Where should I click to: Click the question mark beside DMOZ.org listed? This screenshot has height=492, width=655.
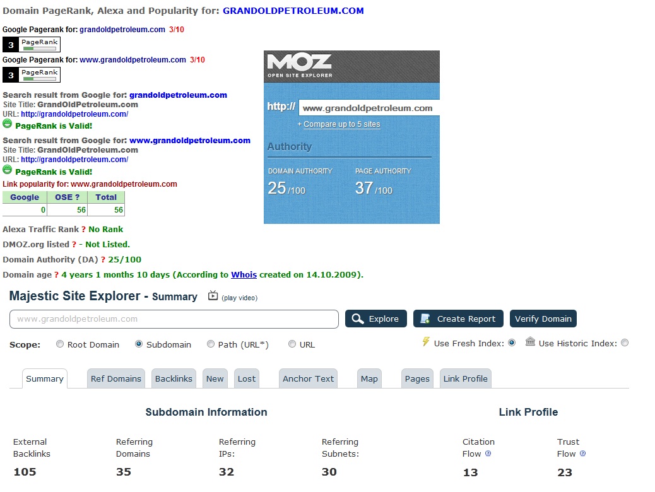[x=74, y=244]
